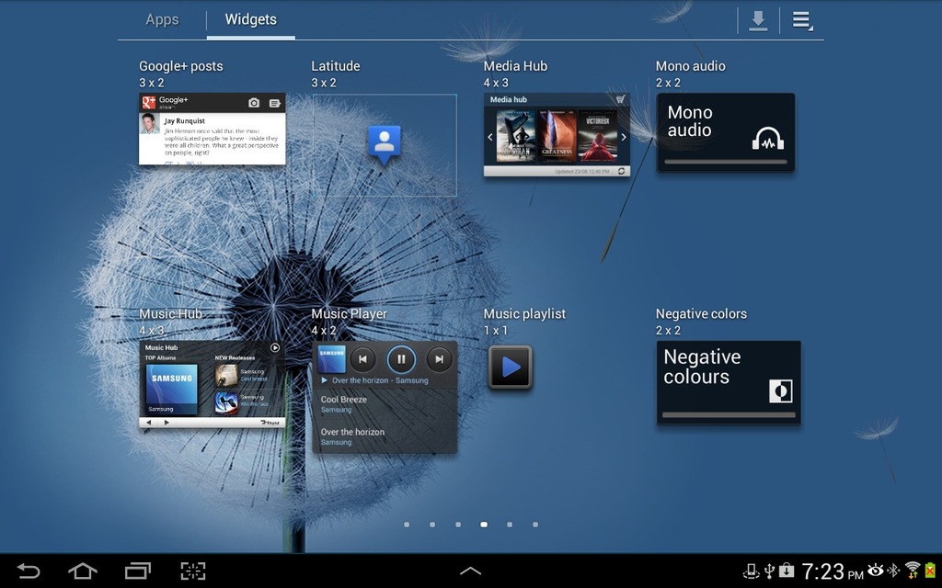Viewport: 942px width, 588px height.
Task: Refresh the Media hub widget
Action: [621, 171]
